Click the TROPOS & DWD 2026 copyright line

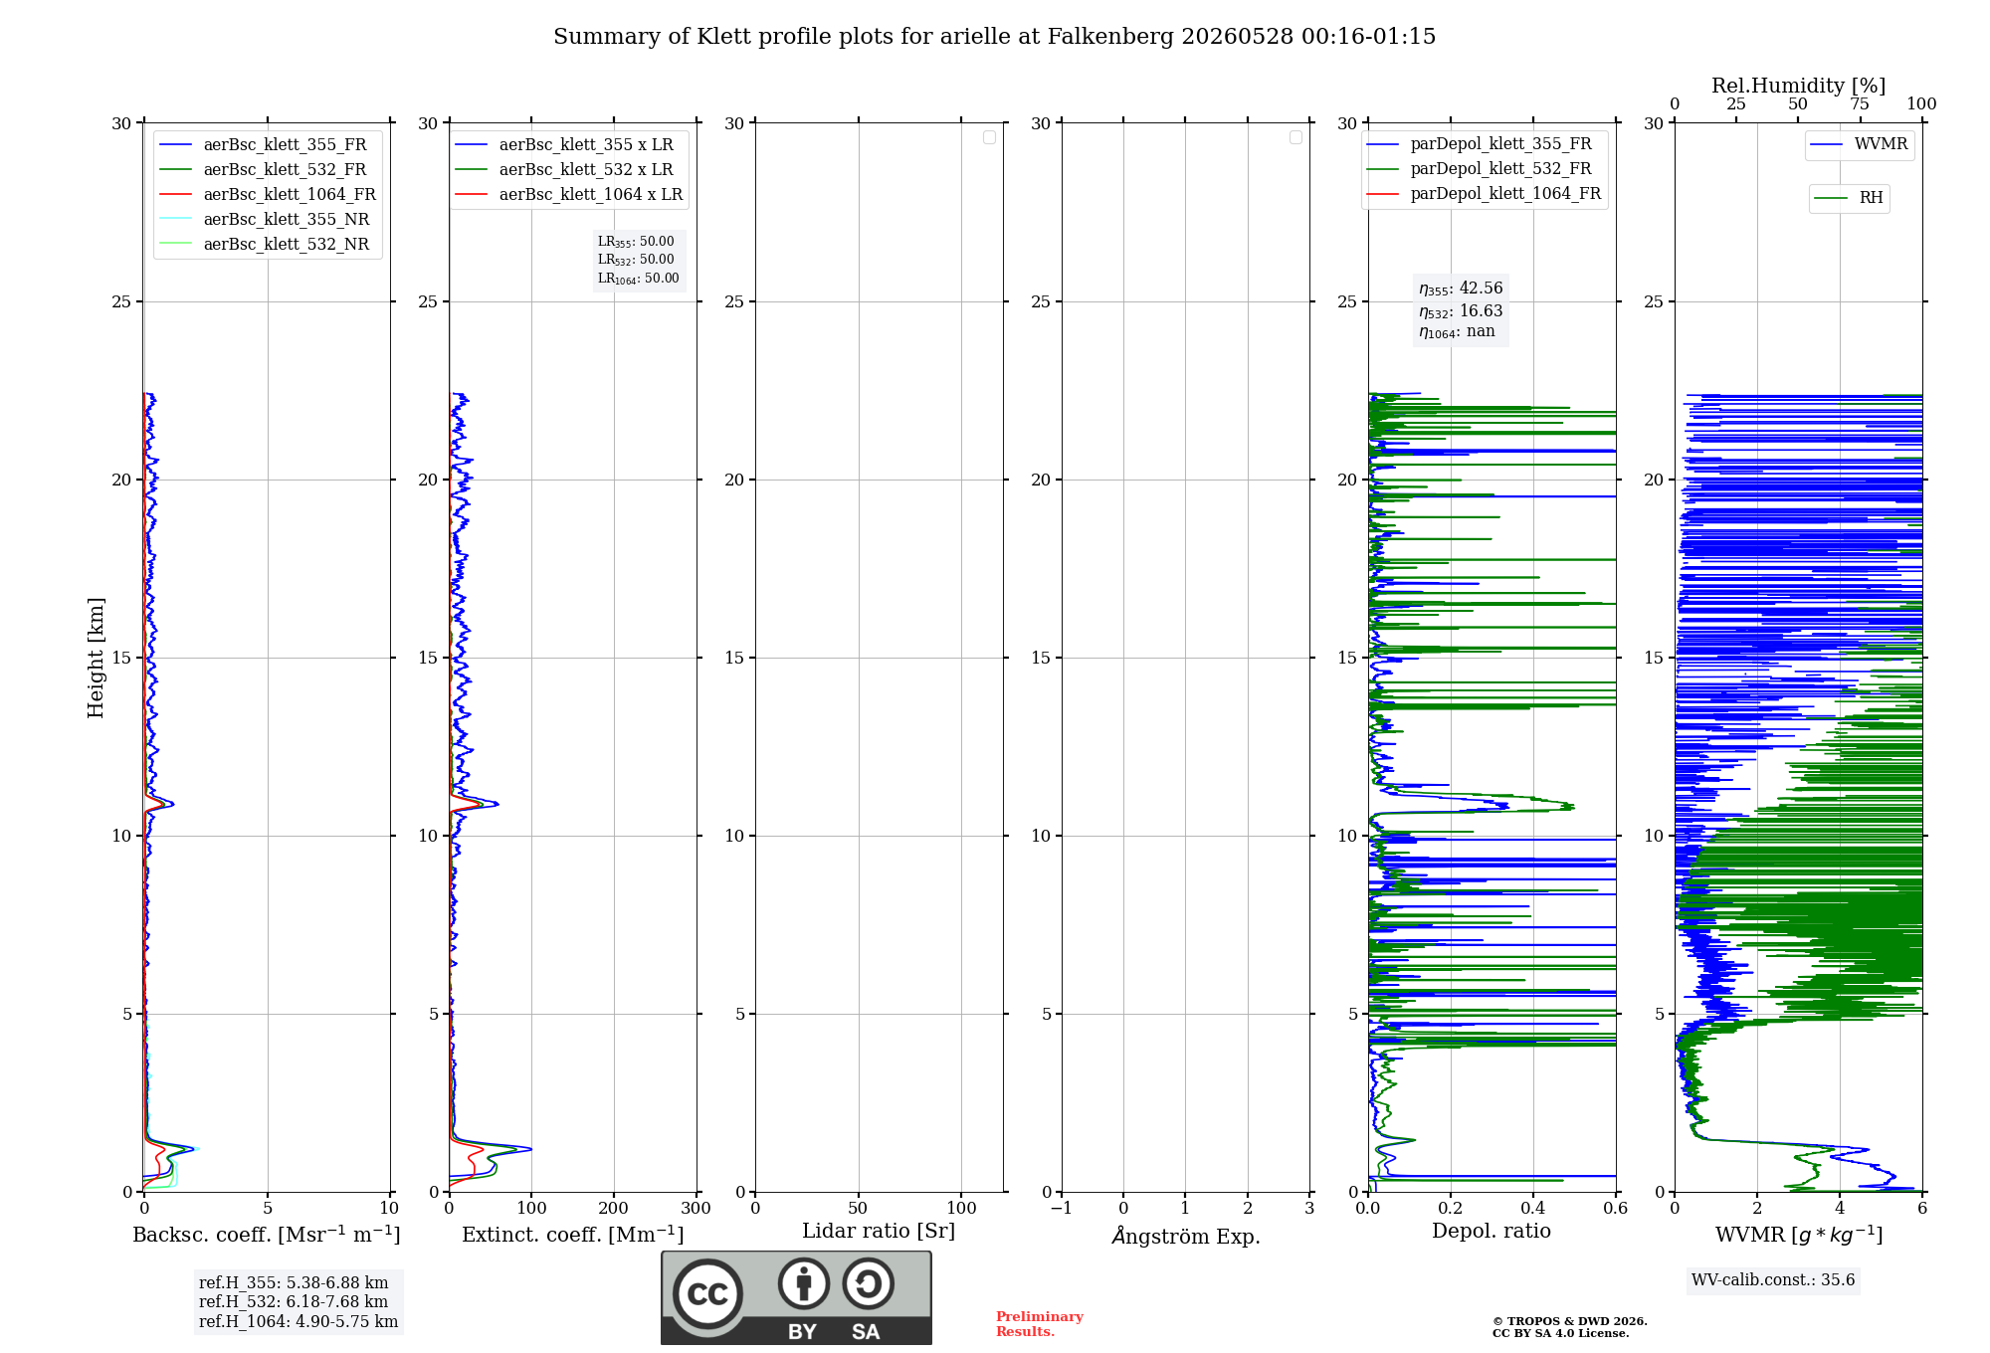coord(1570,1321)
